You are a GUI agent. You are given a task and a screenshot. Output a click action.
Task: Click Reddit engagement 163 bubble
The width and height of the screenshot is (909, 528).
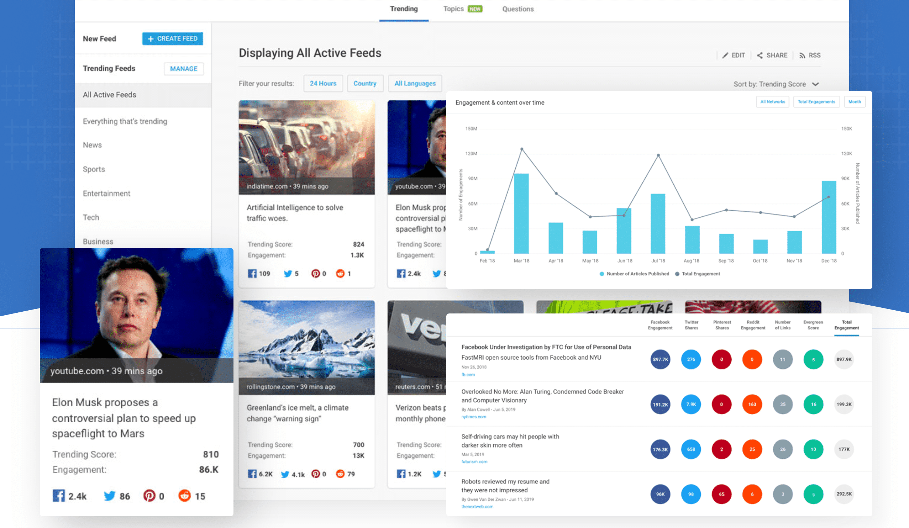tap(752, 404)
